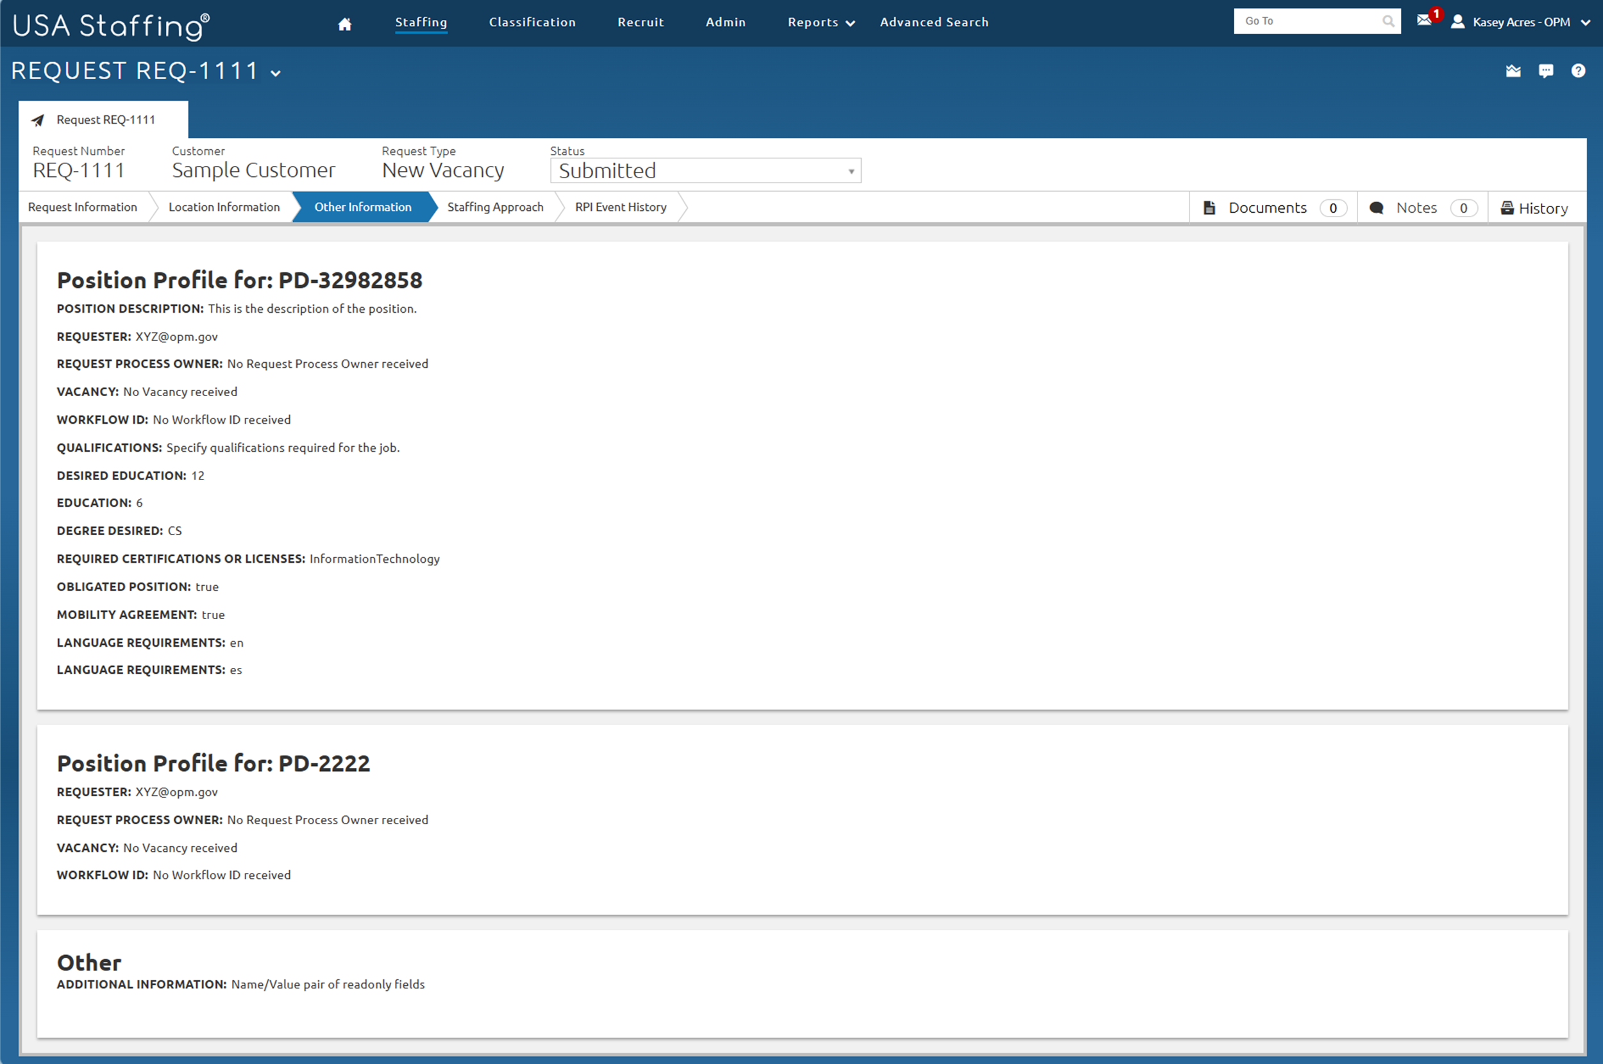Open the inbox tray icon in the header
This screenshot has width=1603, height=1064.
[x=1513, y=71]
